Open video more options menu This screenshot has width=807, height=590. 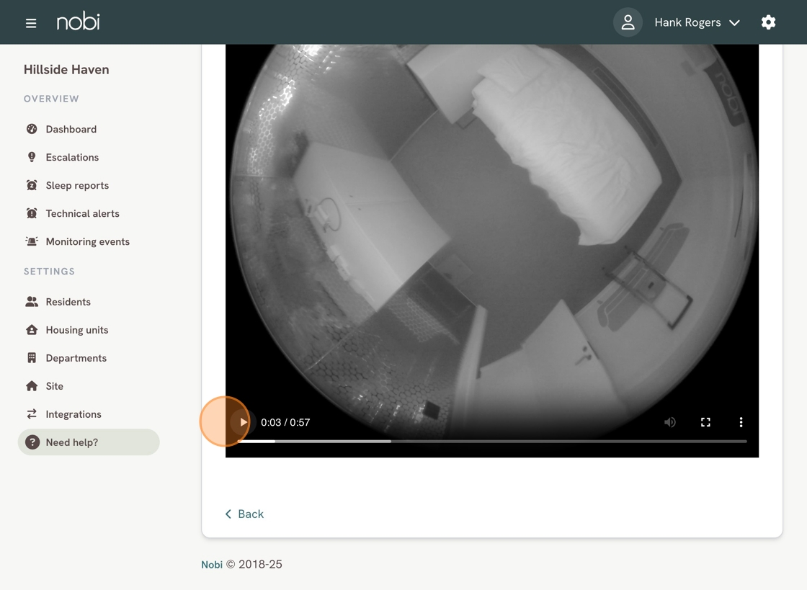[x=741, y=422]
